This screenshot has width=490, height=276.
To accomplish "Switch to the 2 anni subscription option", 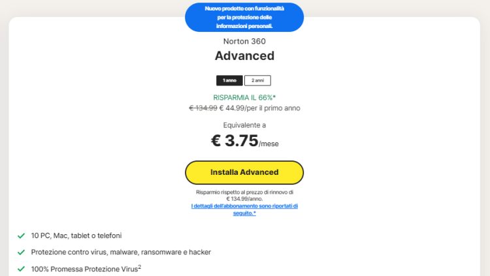I will pyautogui.click(x=257, y=80).
